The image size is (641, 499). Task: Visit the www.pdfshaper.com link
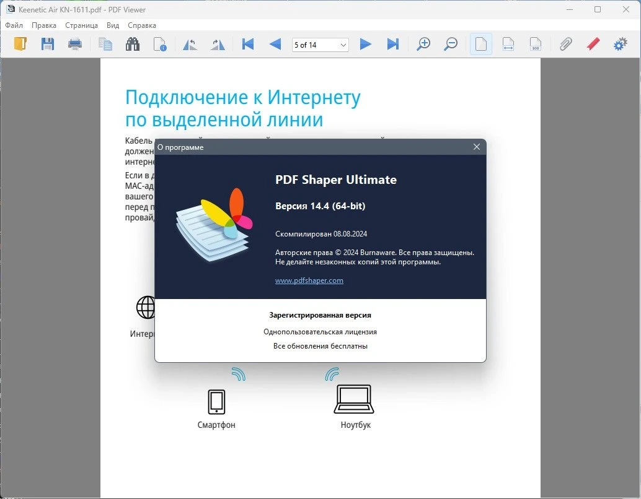pyautogui.click(x=309, y=280)
